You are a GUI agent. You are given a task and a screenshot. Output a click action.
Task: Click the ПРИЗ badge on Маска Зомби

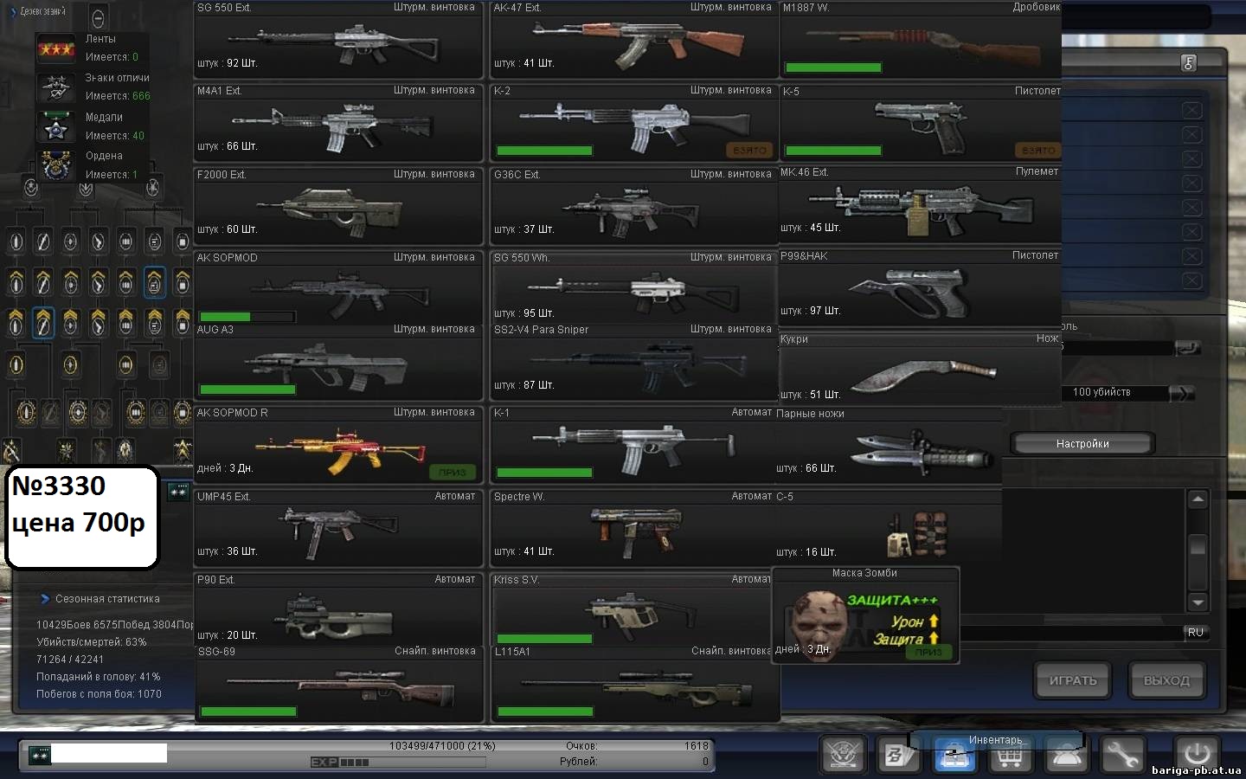(x=928, y=652)
